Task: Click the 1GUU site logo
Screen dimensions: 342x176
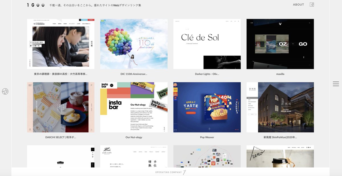Action: pyautogui.click(x=36, y=5)
